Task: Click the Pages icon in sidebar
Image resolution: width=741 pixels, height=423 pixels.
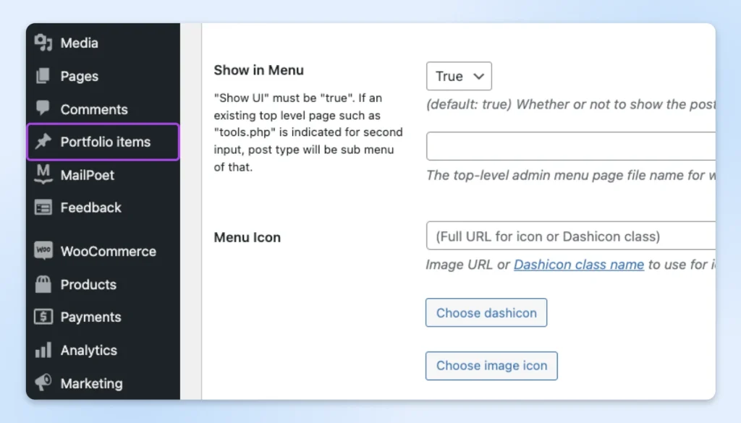Action: [43, 76]
